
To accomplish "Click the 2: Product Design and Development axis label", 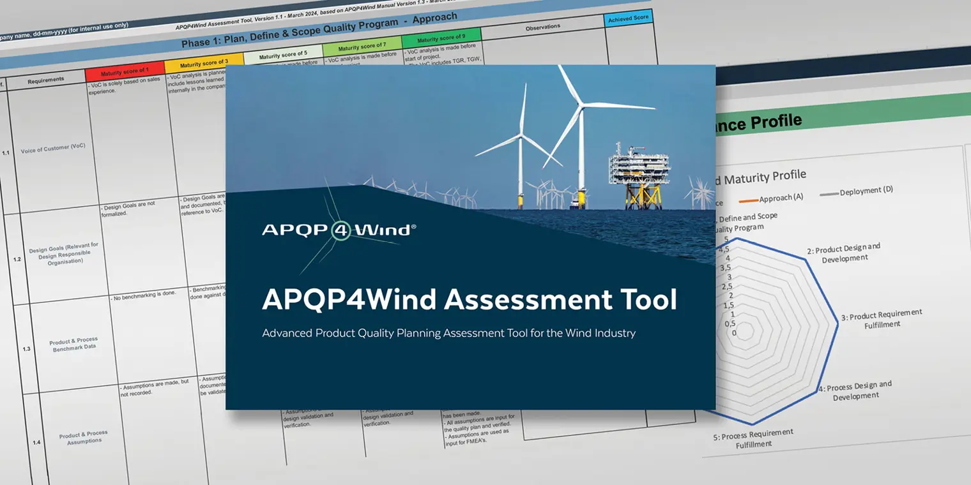I will click(x=843, y=253).
